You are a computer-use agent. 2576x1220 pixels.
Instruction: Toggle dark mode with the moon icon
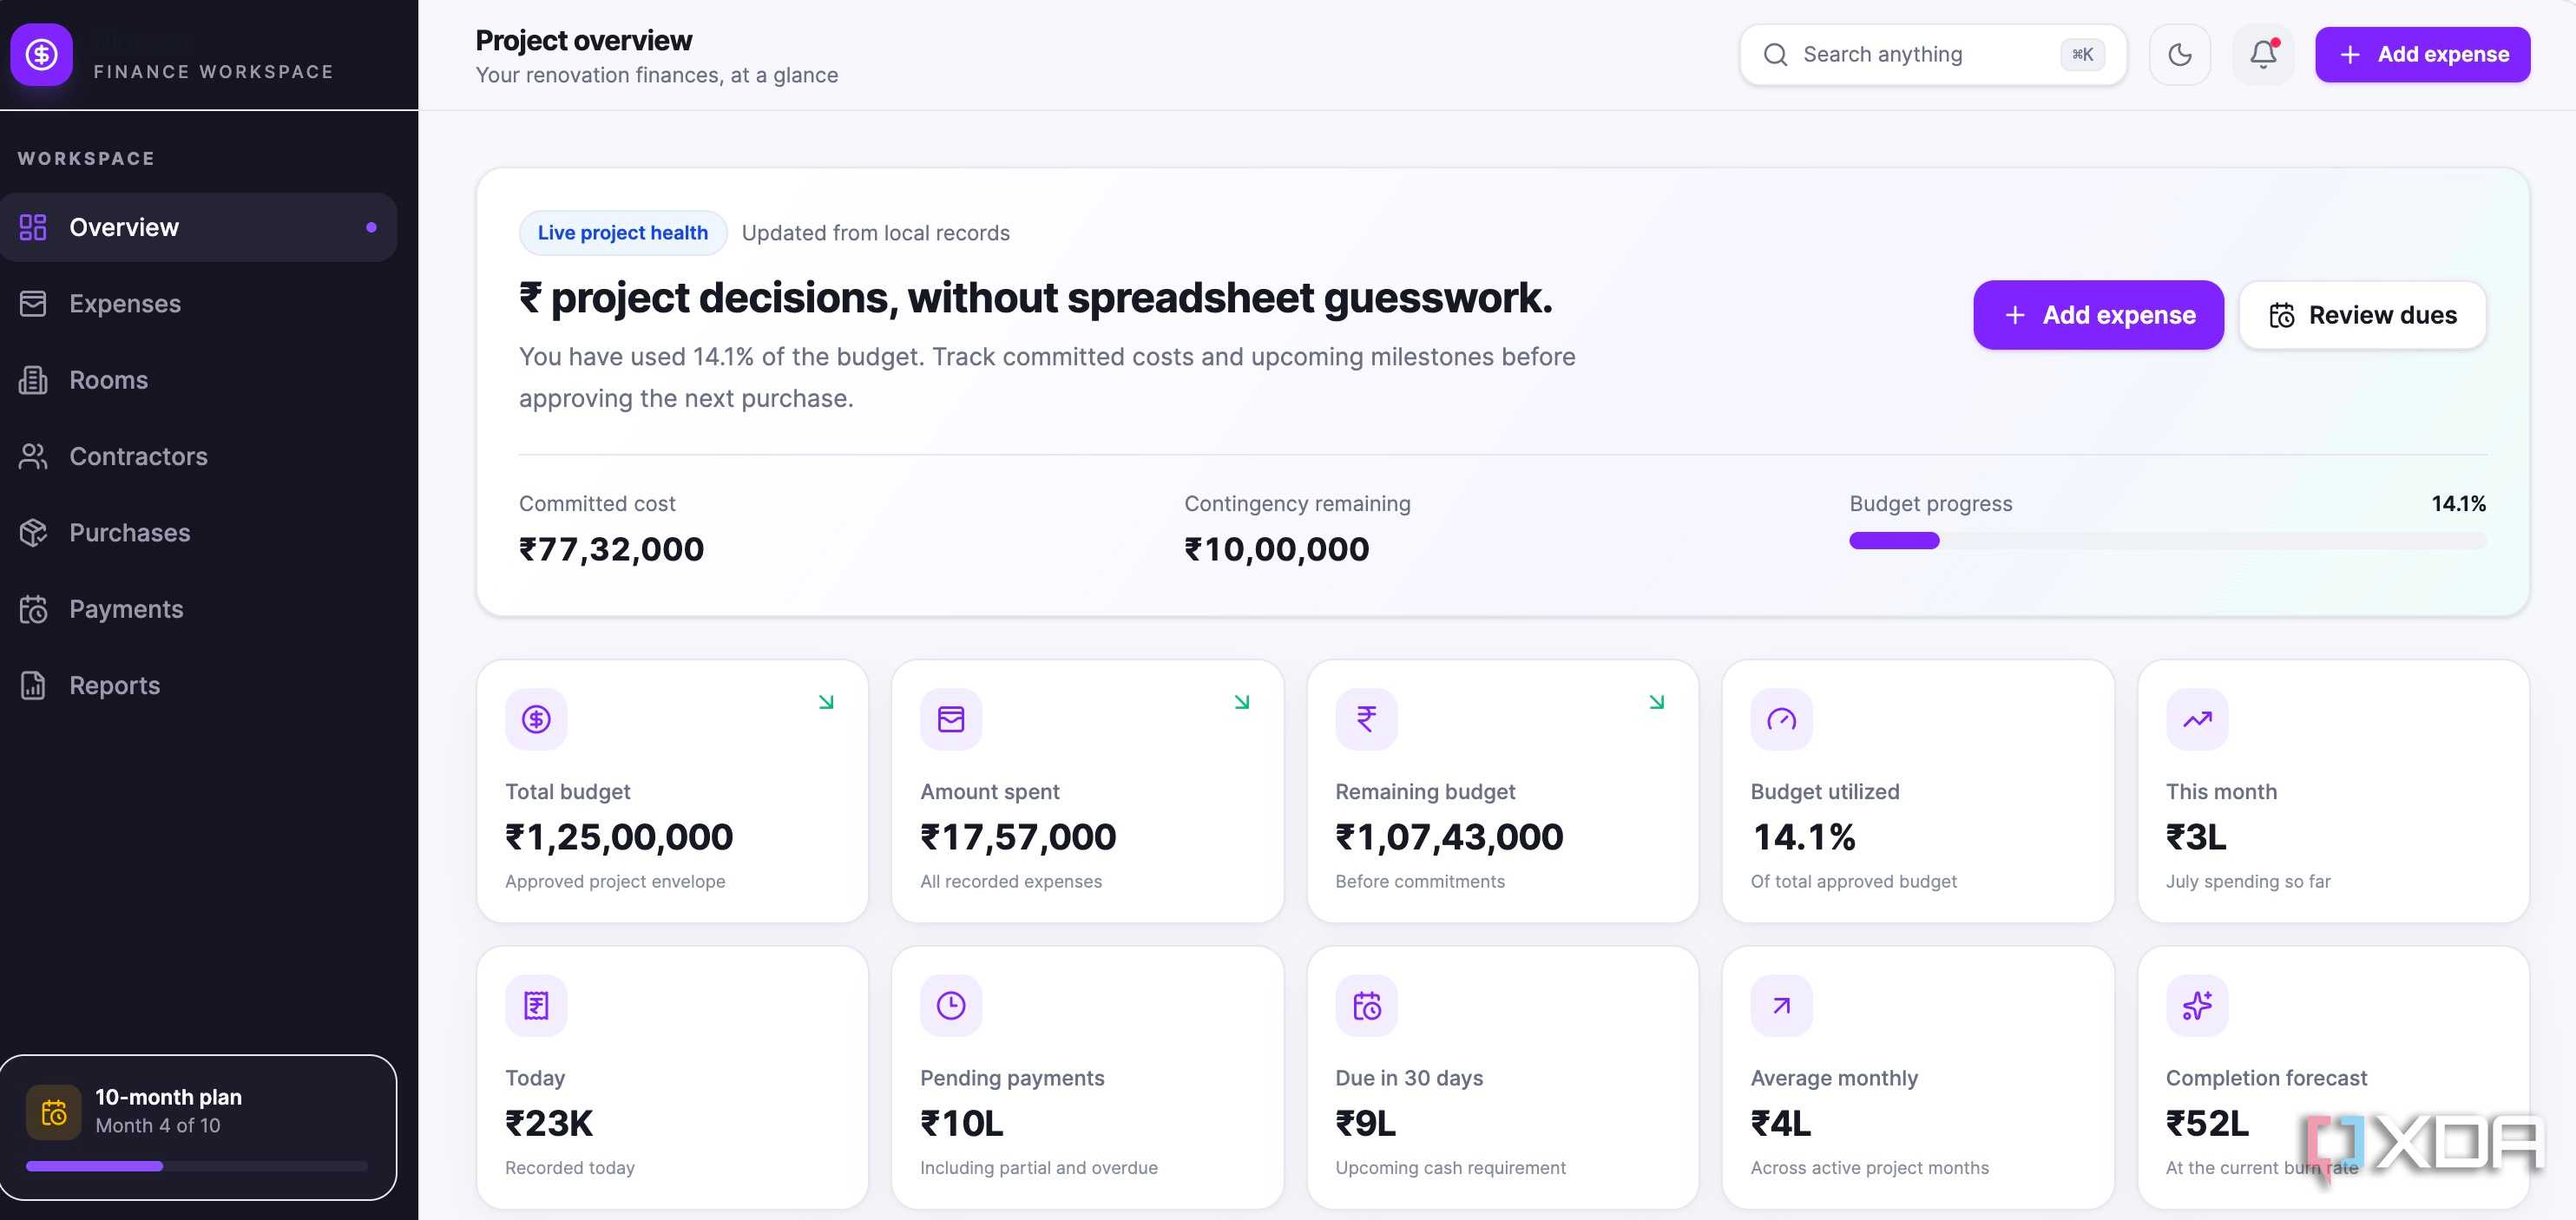point(2180,54)
